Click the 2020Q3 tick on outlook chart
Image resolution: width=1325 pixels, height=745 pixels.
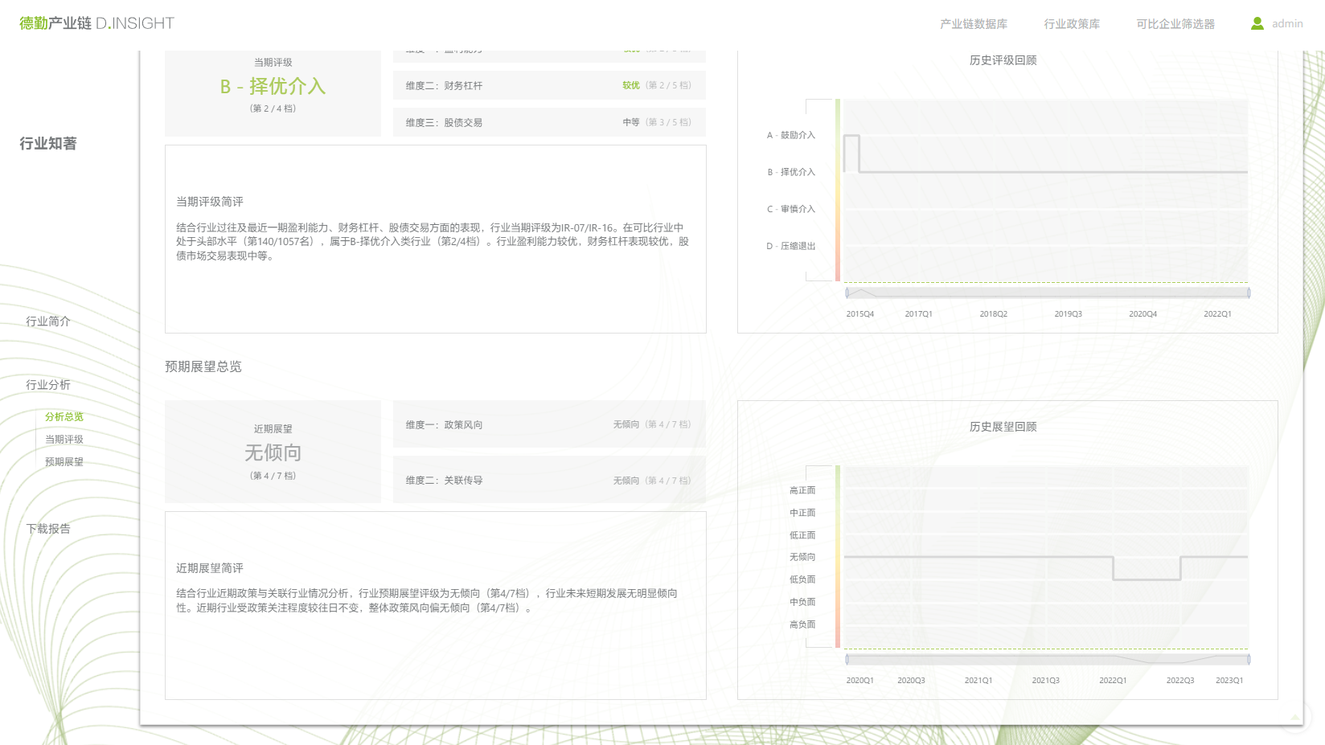pos(911,681)
